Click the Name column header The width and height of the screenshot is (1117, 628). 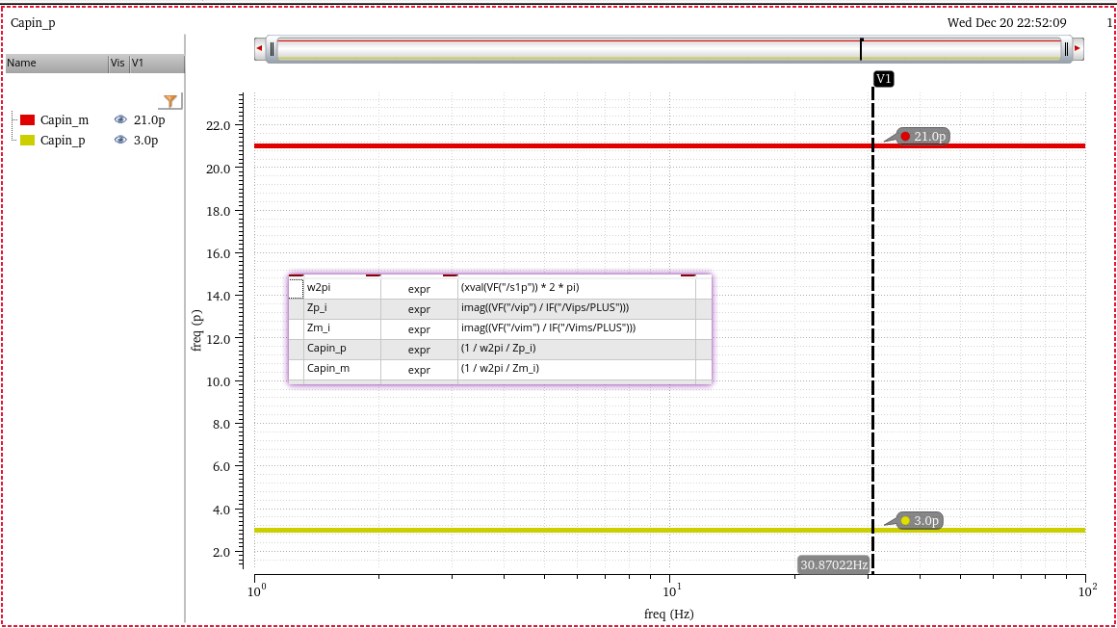(57, 63)
